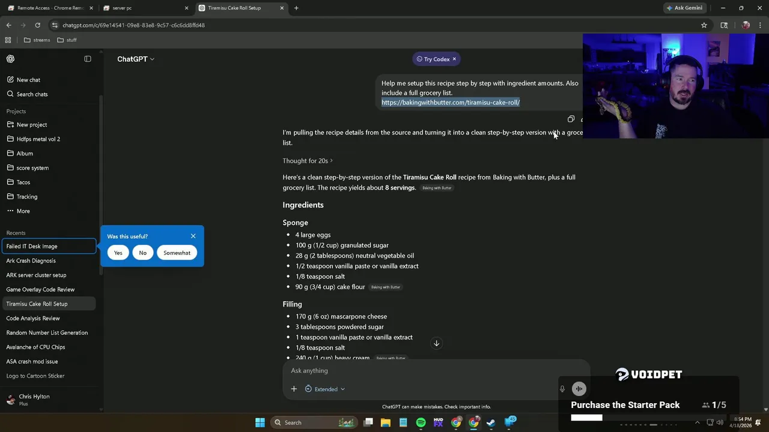The width and height of the screenshot is (769, 432).
Task: Jump to bottom with down arrow button
Action: click(x=437, y=343)
